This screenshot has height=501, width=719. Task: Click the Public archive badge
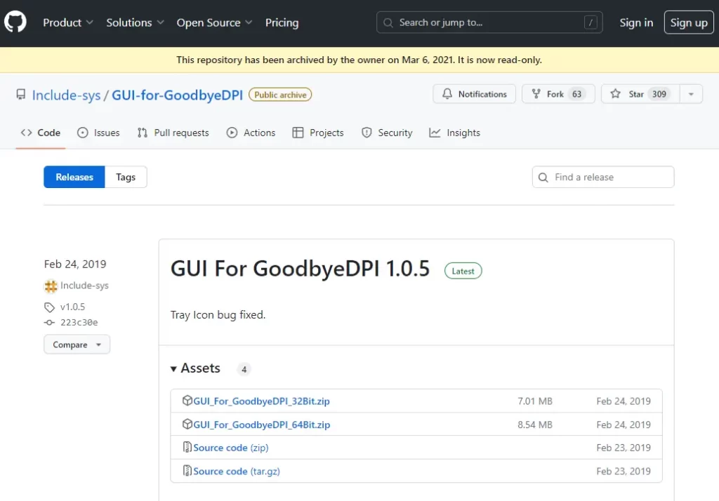coord(280,95)
